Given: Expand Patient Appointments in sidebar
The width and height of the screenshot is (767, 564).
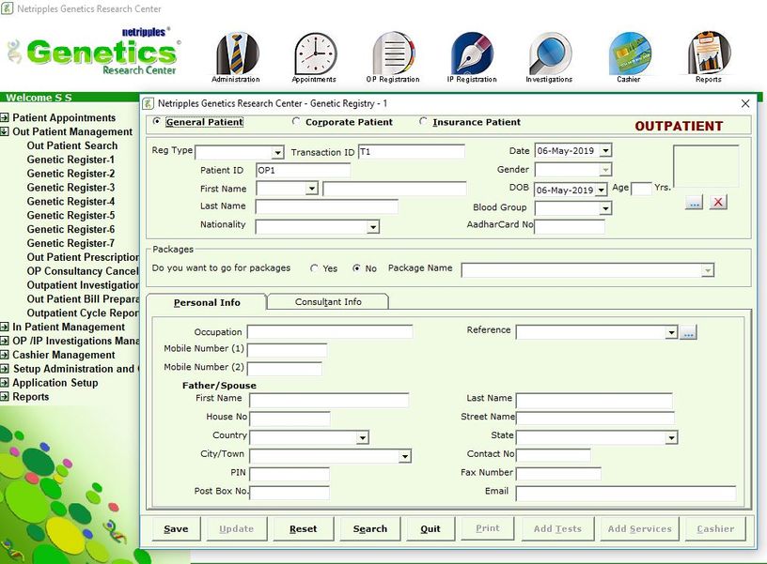Looking at the screenshot, I should click(x=5, y=117).
